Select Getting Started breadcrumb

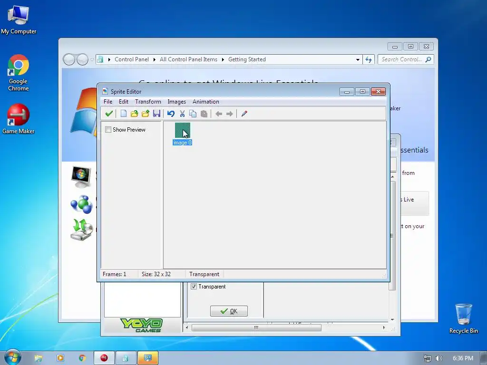pyautogui.click(x=247, y=59)
